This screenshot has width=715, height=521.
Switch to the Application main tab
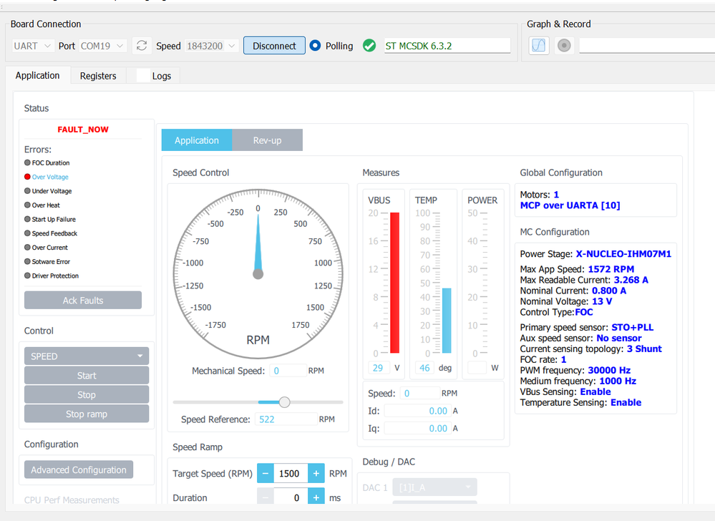click(x=37, y=76)
